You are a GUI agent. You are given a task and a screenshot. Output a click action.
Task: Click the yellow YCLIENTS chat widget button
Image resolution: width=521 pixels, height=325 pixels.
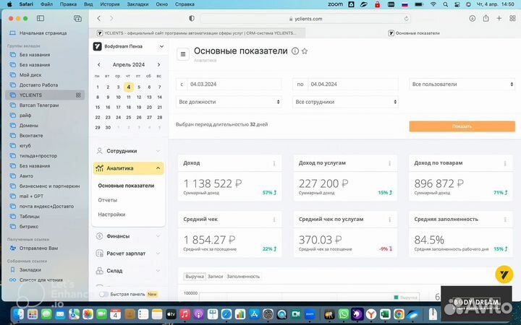pyautogui.click(x=504, y=274)
